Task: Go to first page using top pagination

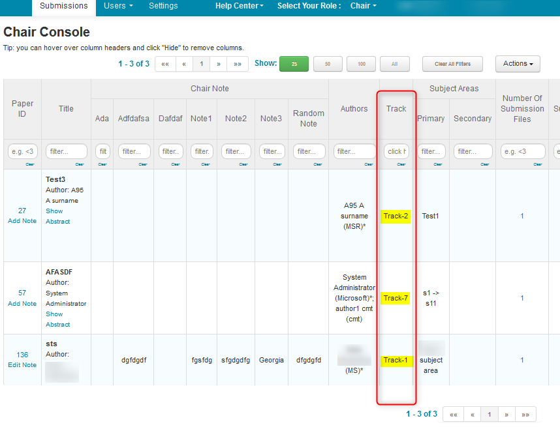Action: (165, 64)
